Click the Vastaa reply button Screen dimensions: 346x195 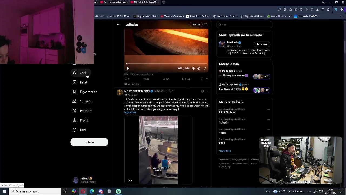point(196,24)
